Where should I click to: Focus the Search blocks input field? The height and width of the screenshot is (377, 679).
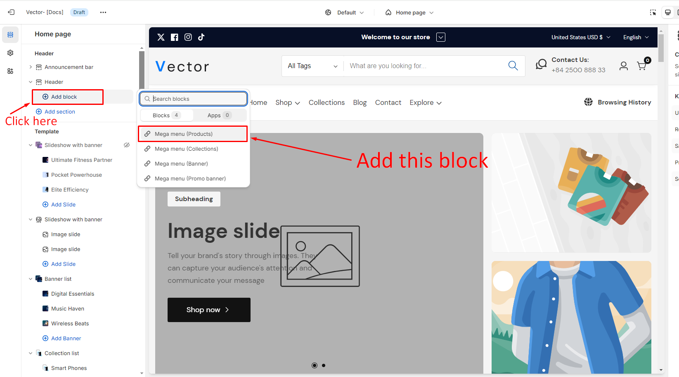[x=197, y=99]
